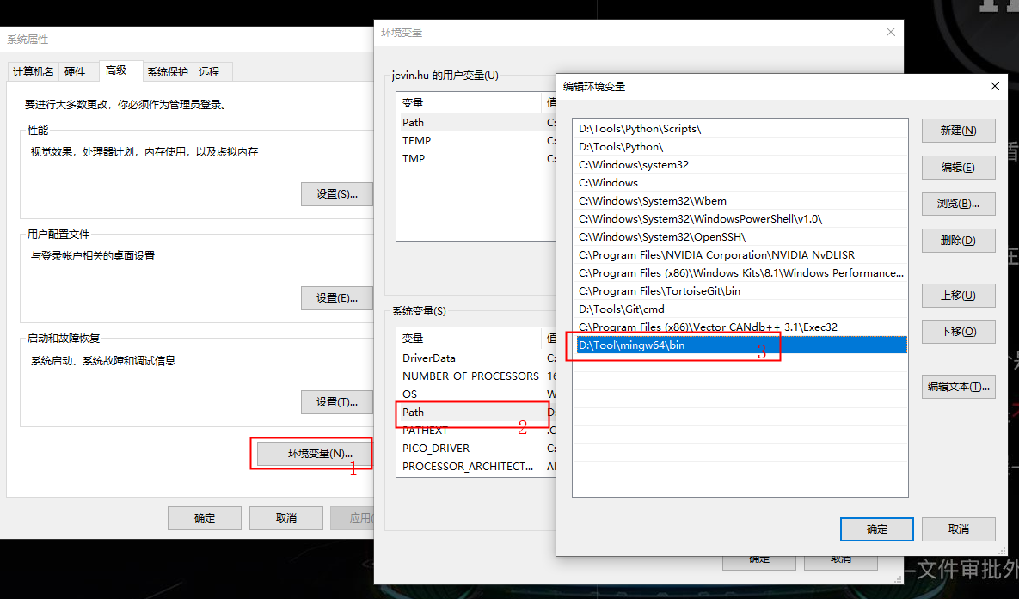Click 确定 in 系统属性 window
Screen dimensions: 1019x599
[204, 518]
